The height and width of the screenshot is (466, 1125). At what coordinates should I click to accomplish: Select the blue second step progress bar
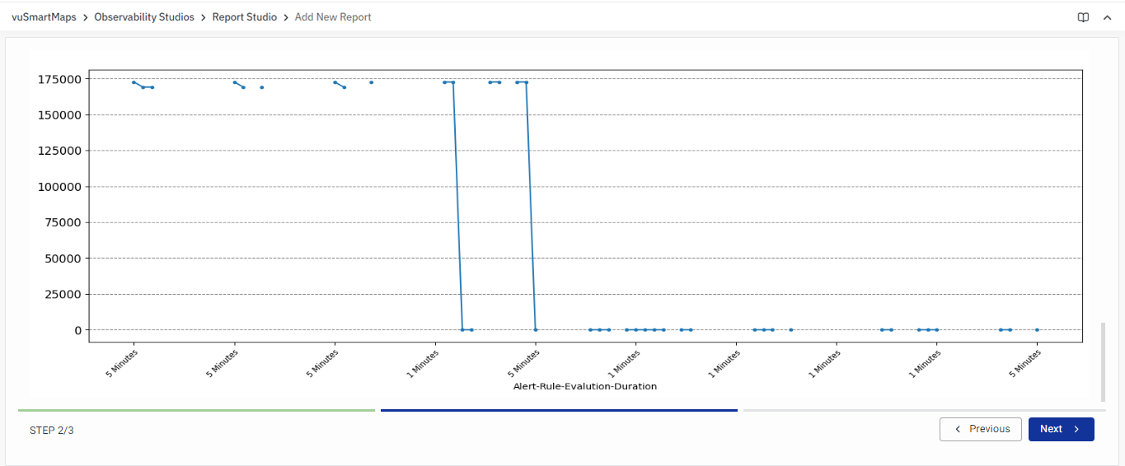point(559,410)
